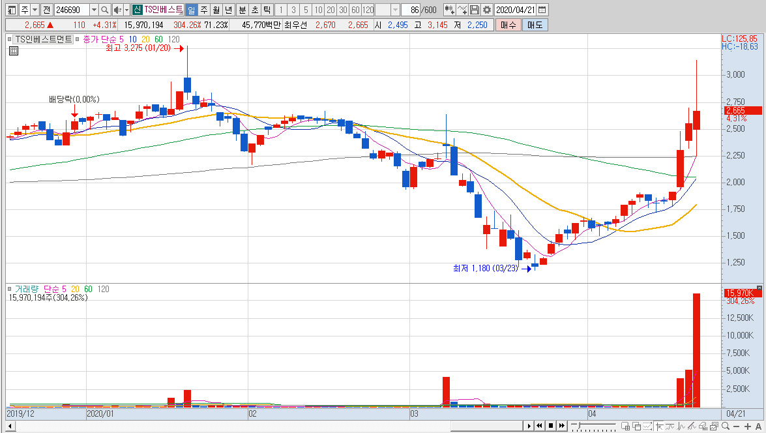Toggle the 10 interval button
The width and height of the screenshot is (766, 433).
pyautogui.click(x=319, y=10)
